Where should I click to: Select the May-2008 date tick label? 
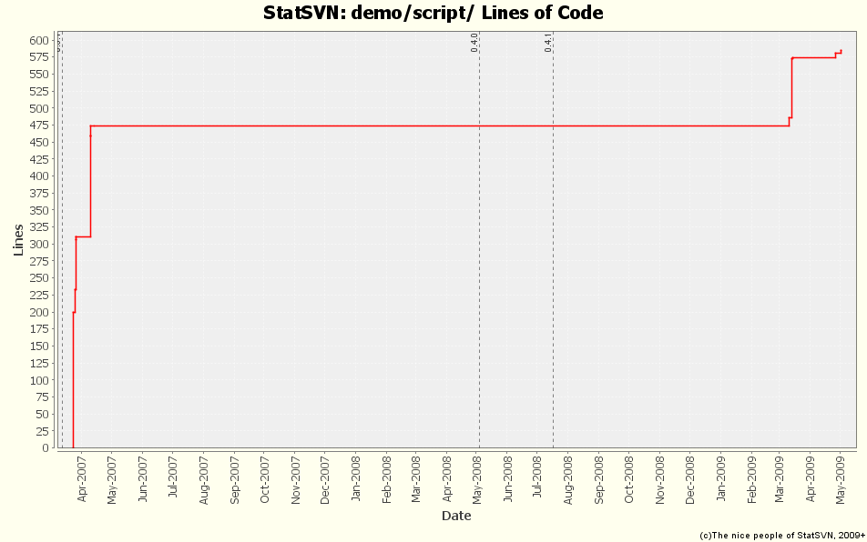pyautogui.click(x=477, y=479)
